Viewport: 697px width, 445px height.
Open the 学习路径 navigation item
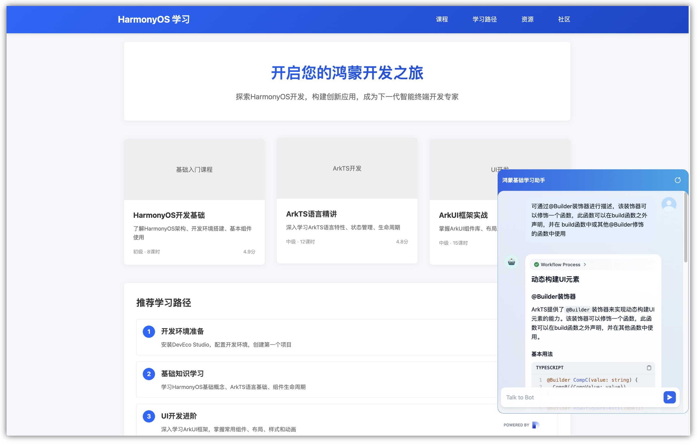485,19
